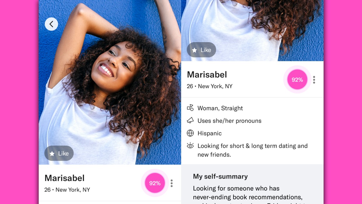Click the globe ethnicity icon

tap(190, 133)
